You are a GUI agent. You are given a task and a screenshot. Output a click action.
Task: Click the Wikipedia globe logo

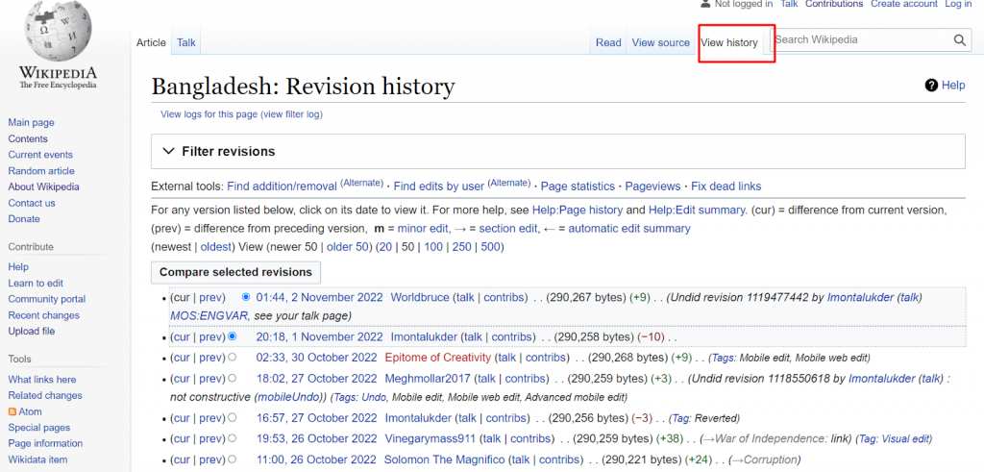(60, 30)
